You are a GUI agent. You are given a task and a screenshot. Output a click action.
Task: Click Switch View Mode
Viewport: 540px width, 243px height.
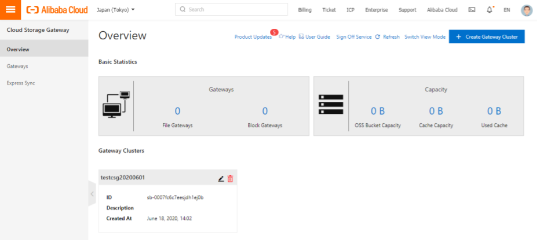click(x=425, y=37)
